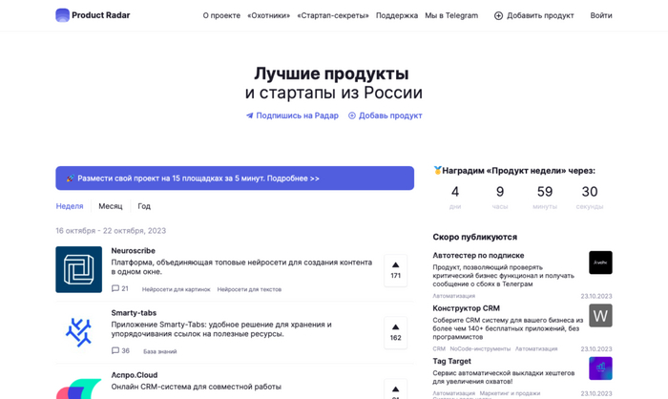
Task: Open the База знаний tag
Action: coord(159,351)
